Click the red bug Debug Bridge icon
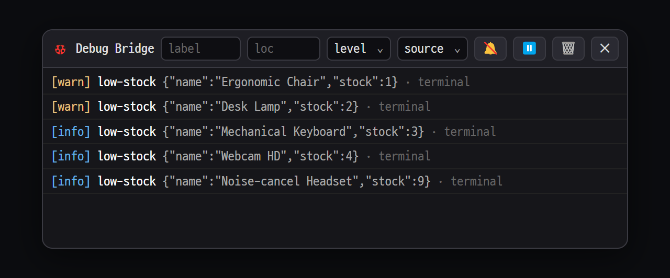 (60, 49)
